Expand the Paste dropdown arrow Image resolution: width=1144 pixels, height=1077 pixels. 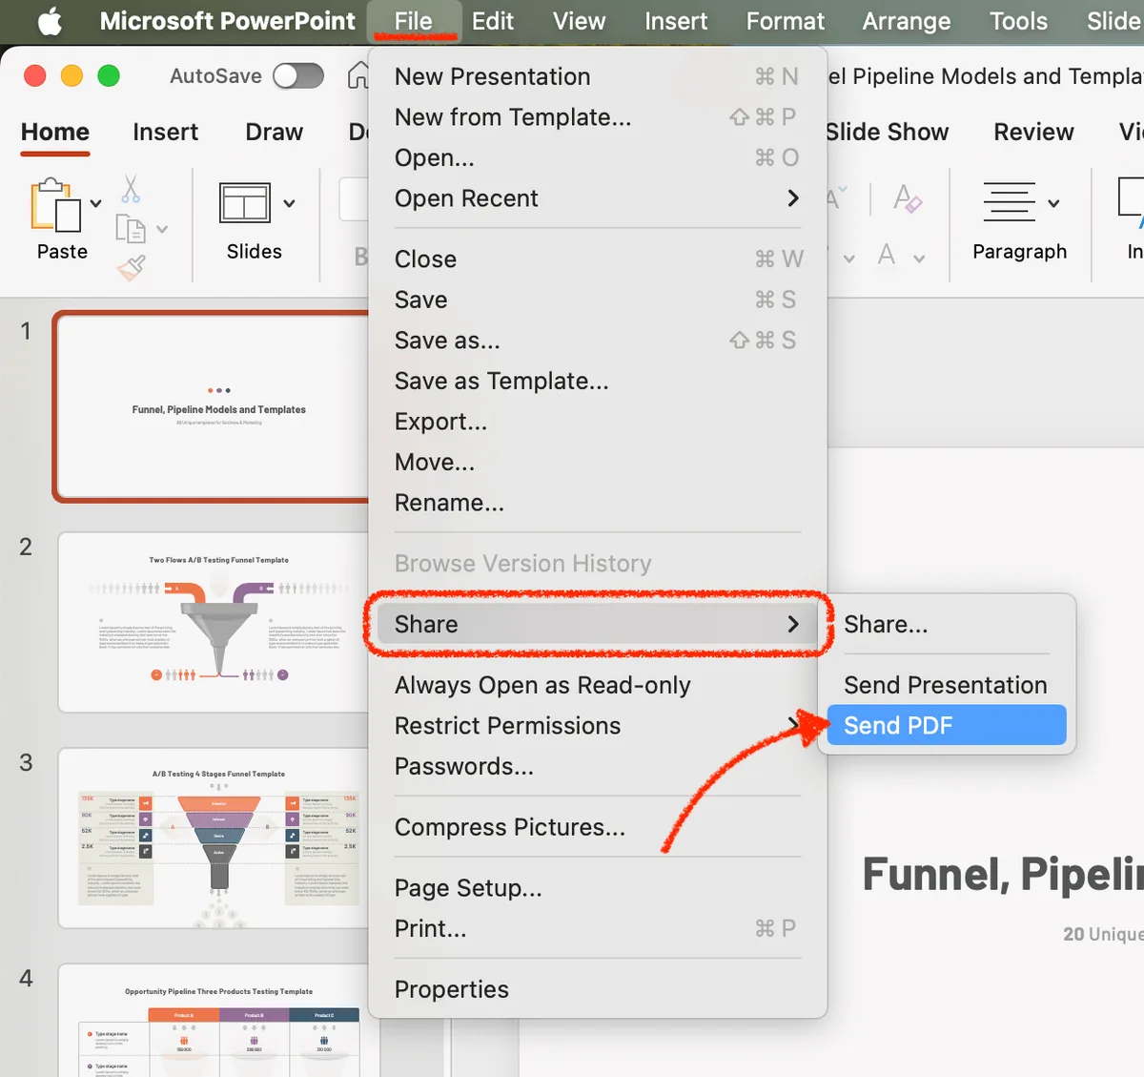coord(95,203)
